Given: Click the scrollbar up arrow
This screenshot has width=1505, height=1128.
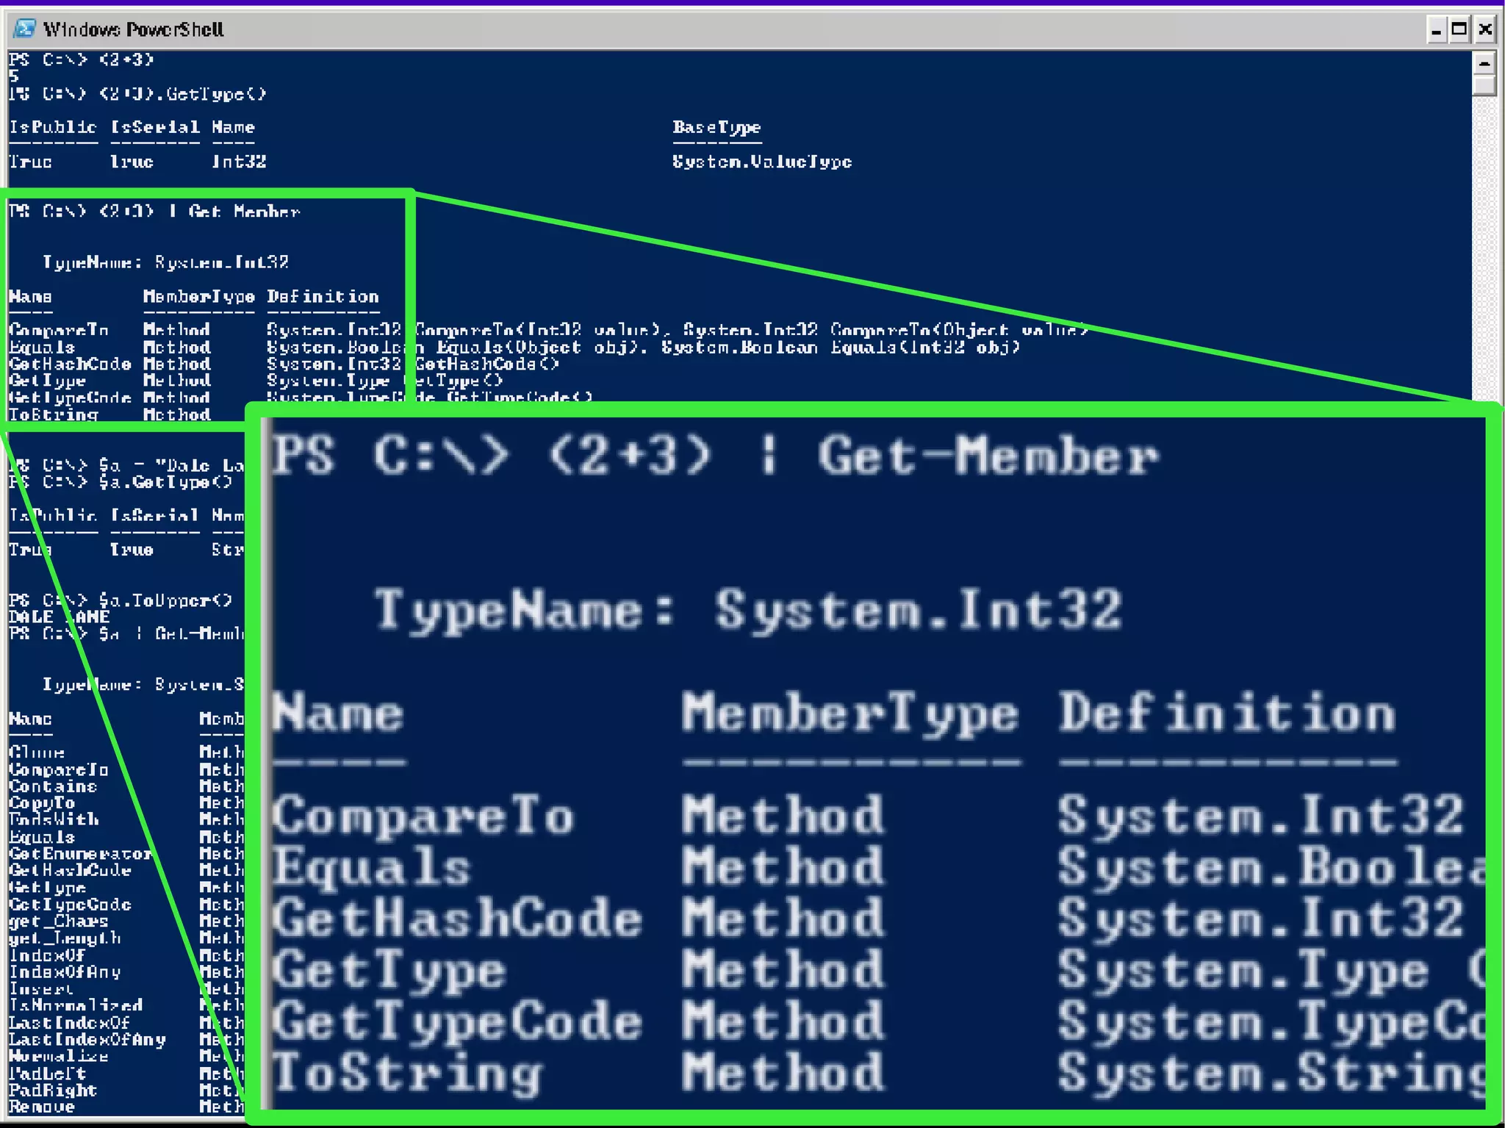Looking at the screenshot, I should 1484,63.
